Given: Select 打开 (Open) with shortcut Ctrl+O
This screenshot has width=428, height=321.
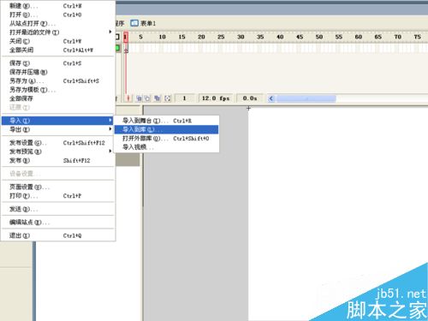Looking at the screenshot, I should (x=58, y=15).
